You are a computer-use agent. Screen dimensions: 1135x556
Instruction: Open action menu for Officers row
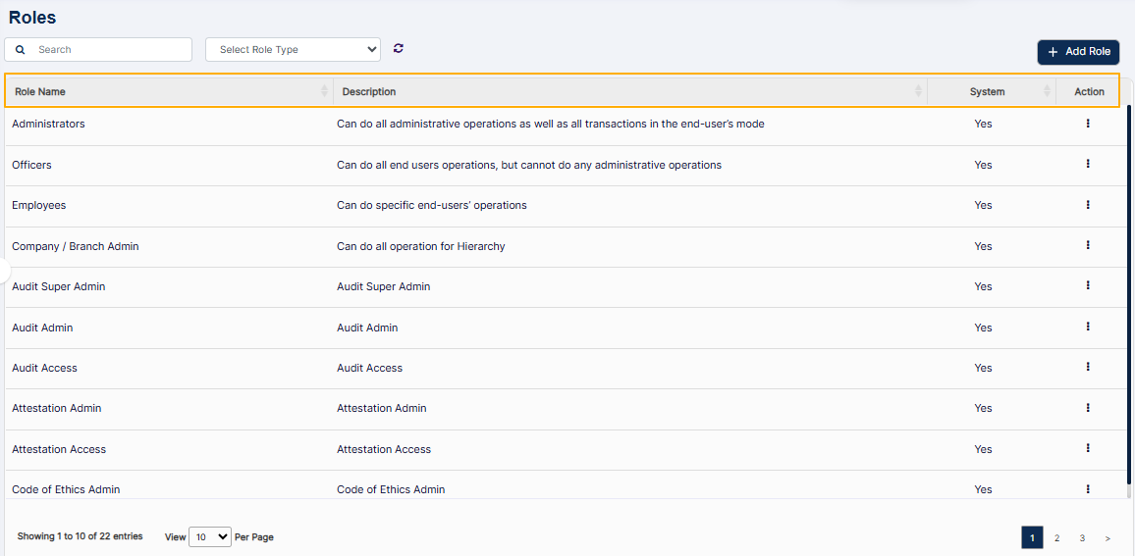click(x=1088, y=164)
